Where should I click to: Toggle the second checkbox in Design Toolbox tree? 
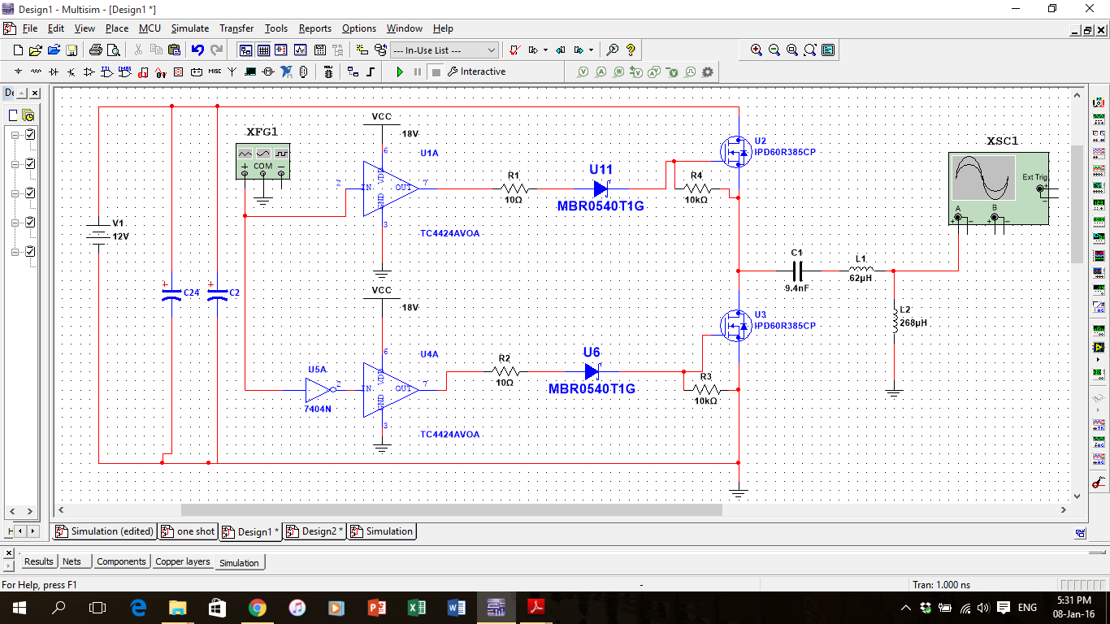(30, 163)
